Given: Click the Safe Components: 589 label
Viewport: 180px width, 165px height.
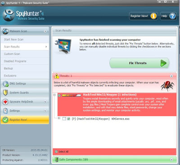Looking at the screenshot, I should [74, 160].
